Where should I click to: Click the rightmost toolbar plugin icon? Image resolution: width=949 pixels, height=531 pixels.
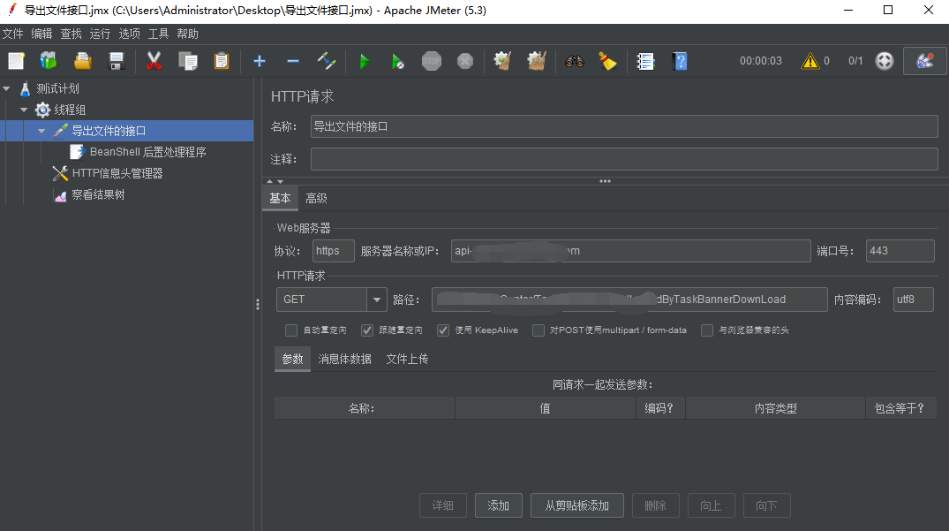coord(925,61)
